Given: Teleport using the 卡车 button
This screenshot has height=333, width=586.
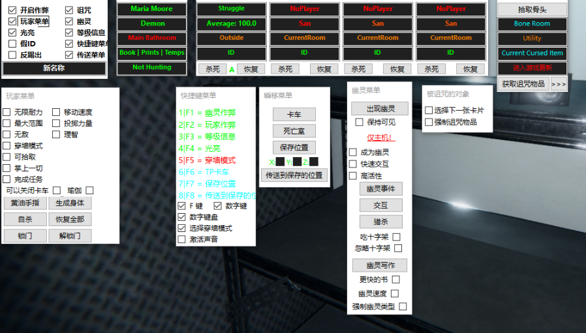Looking at the screenshot, I should point(294,115).
